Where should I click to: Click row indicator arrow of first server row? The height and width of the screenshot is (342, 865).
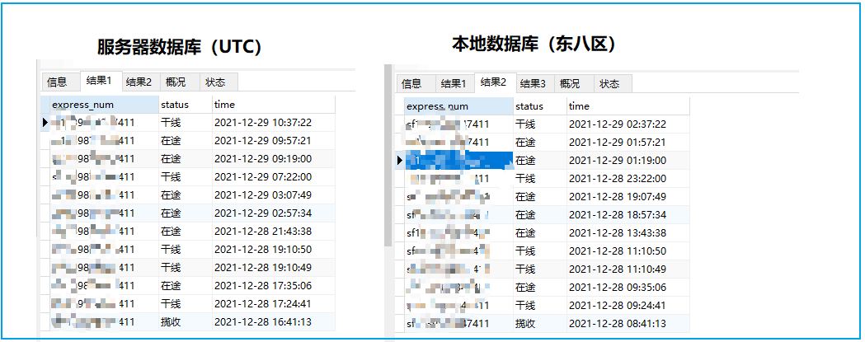[x=45, y=123]
